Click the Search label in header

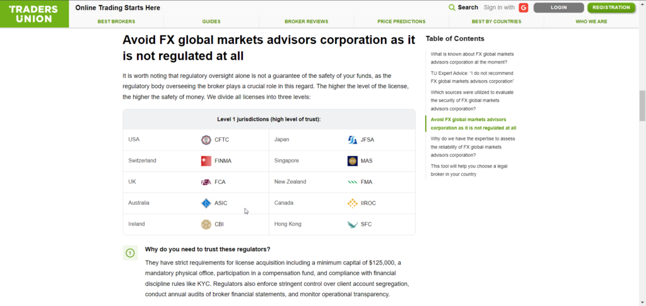tap(467, 8)
